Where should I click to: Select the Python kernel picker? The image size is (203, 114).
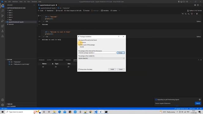[194, 10]
